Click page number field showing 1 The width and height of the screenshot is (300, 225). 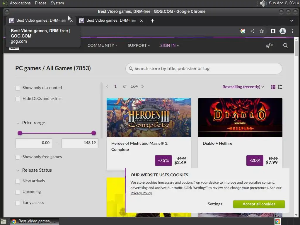pyautogui.click(x=115, y=86)
